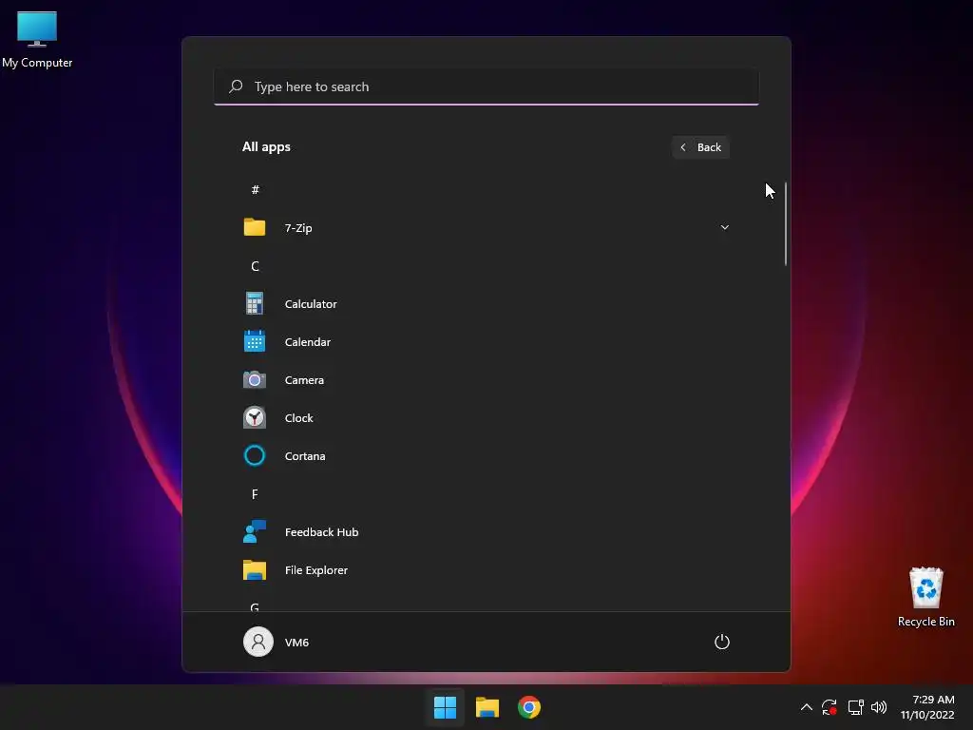The image size is (973, 730).
Task: Open the Calendar app icon
Action: pos(255,341)
